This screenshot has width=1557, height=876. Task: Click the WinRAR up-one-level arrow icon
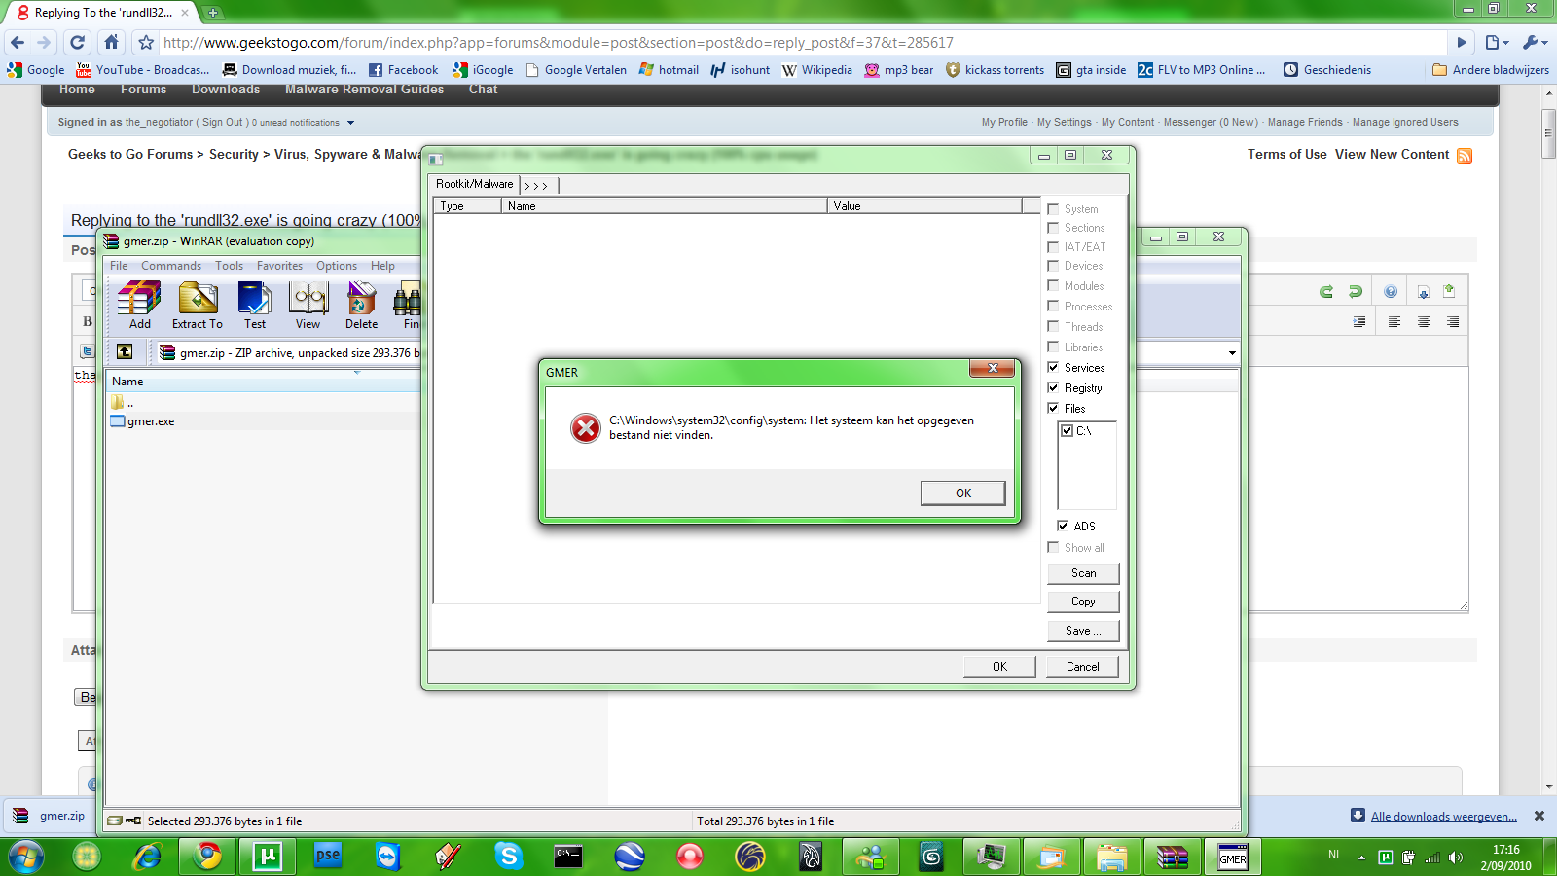coord(125,352)
